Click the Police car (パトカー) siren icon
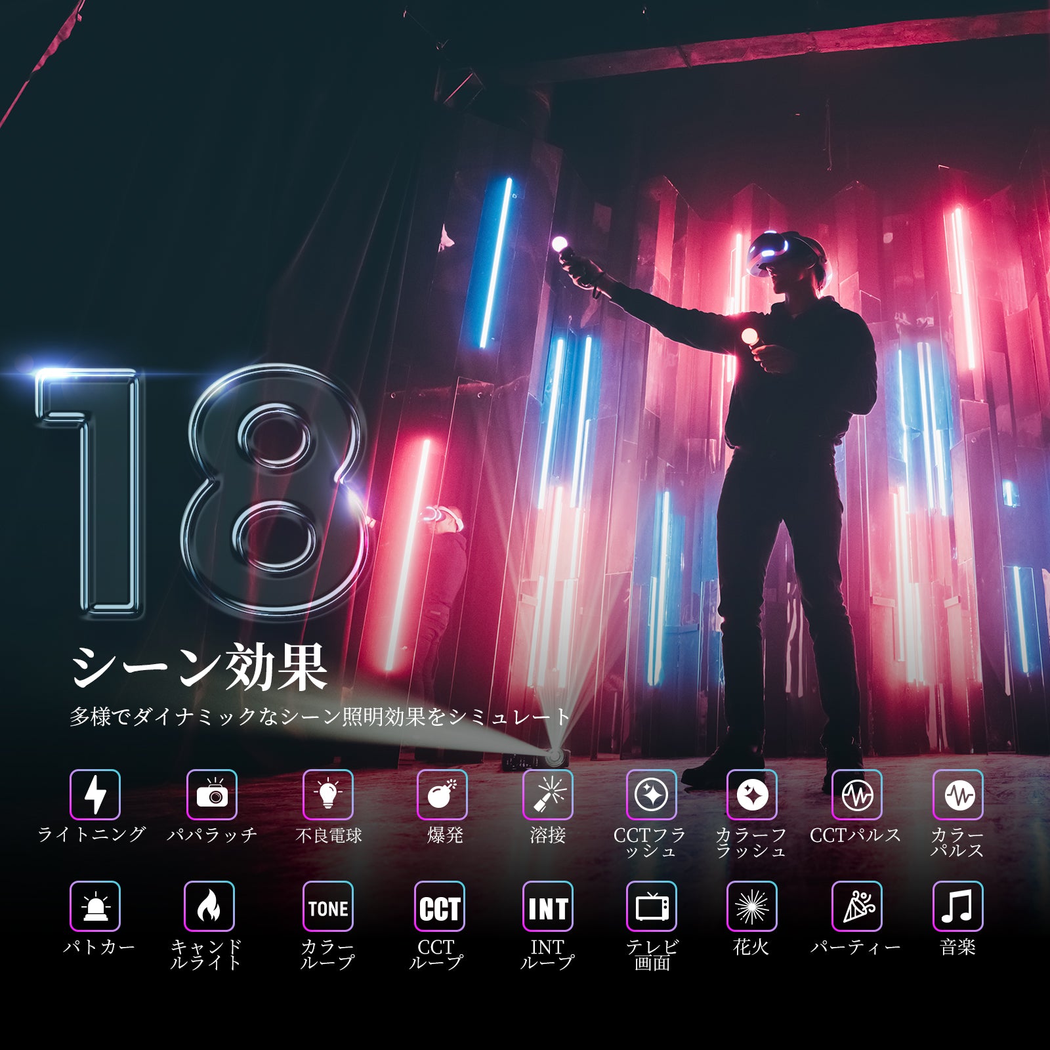This screenshot has height=1050, width=1050. pyautogui.click(x=95, y=906)
